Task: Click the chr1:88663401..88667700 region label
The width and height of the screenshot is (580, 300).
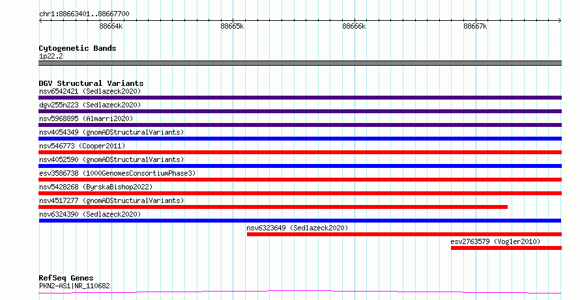Action: (x=84, y=14)
